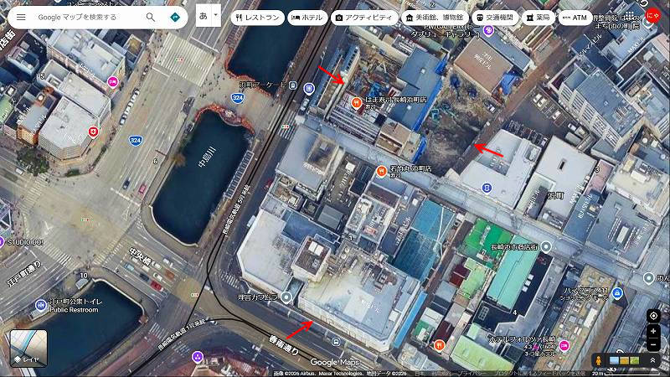Open the レイヤ layers thumbnail
The image size is (670, 377).
pyautogui.click(x=28, y=349)
